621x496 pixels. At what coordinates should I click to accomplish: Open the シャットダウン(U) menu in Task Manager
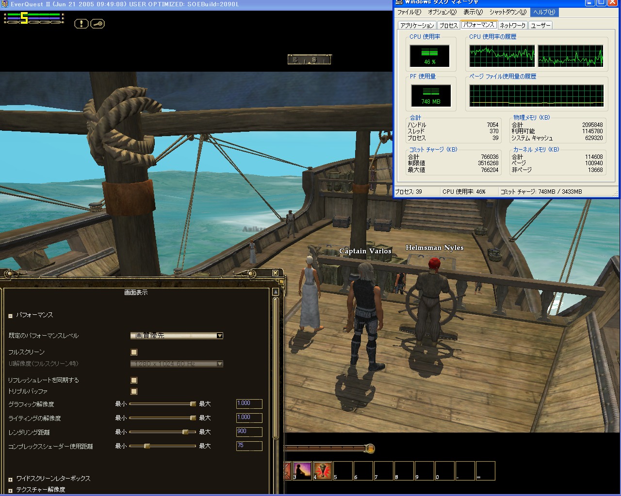coord(508,12)
